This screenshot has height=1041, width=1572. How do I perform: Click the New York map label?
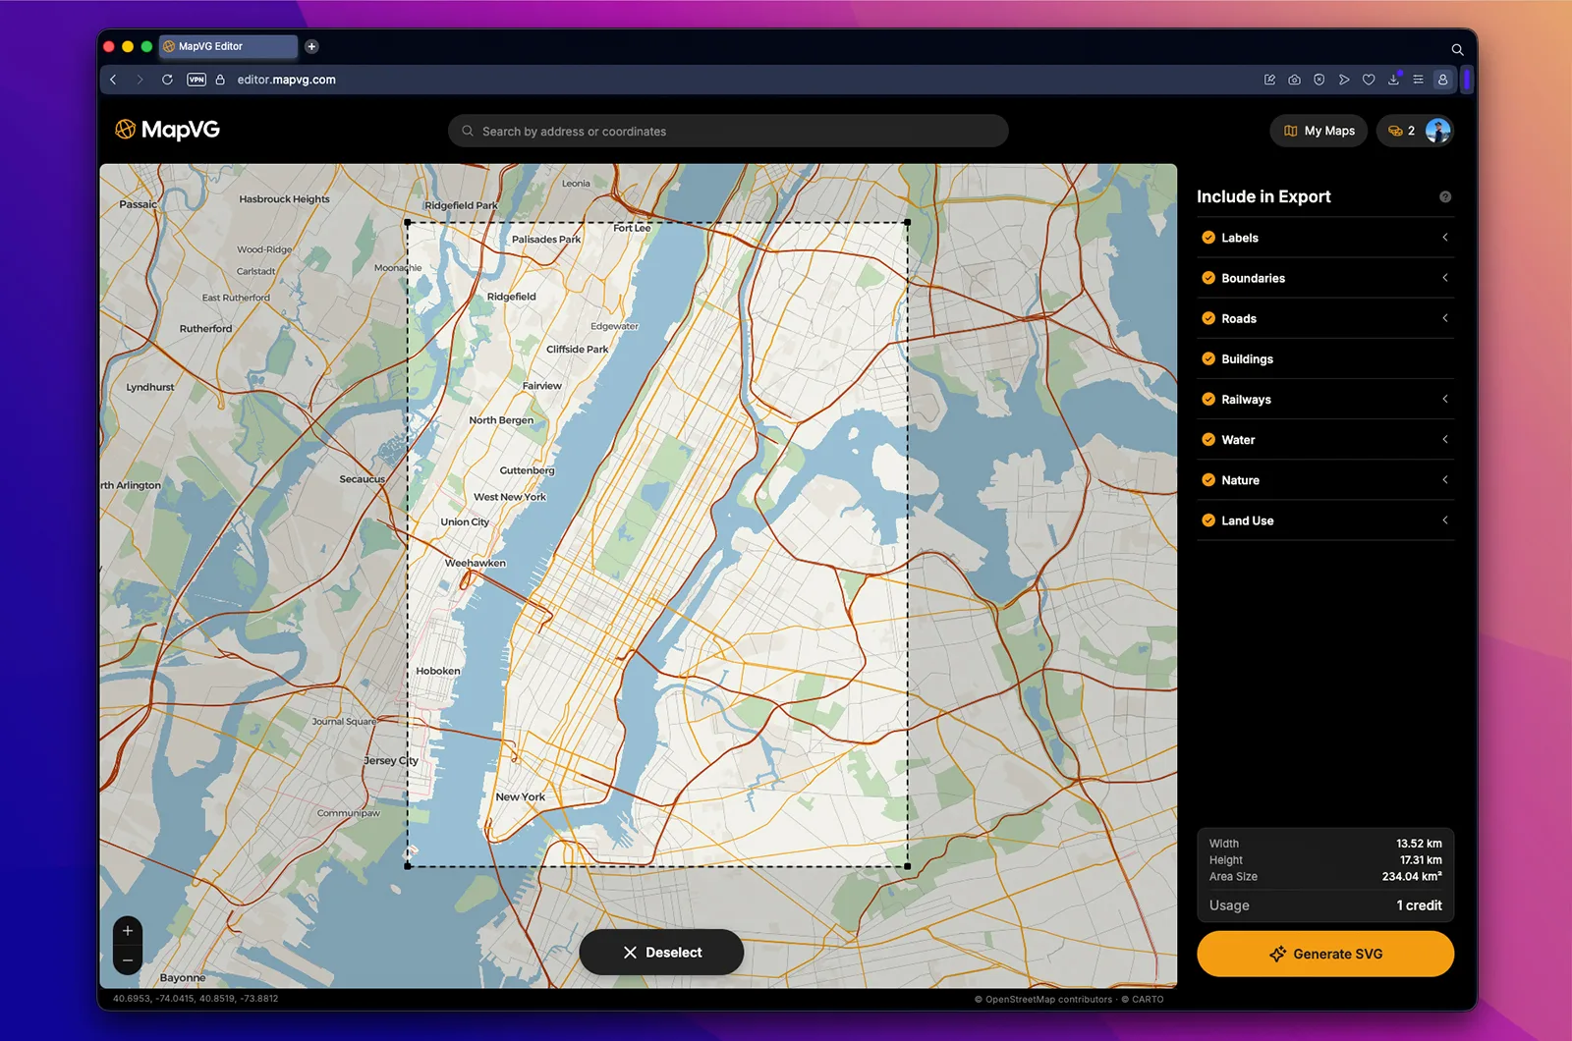point(520,797)
